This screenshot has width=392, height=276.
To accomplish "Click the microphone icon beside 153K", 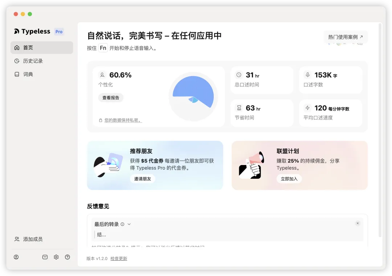I will 307,75.
